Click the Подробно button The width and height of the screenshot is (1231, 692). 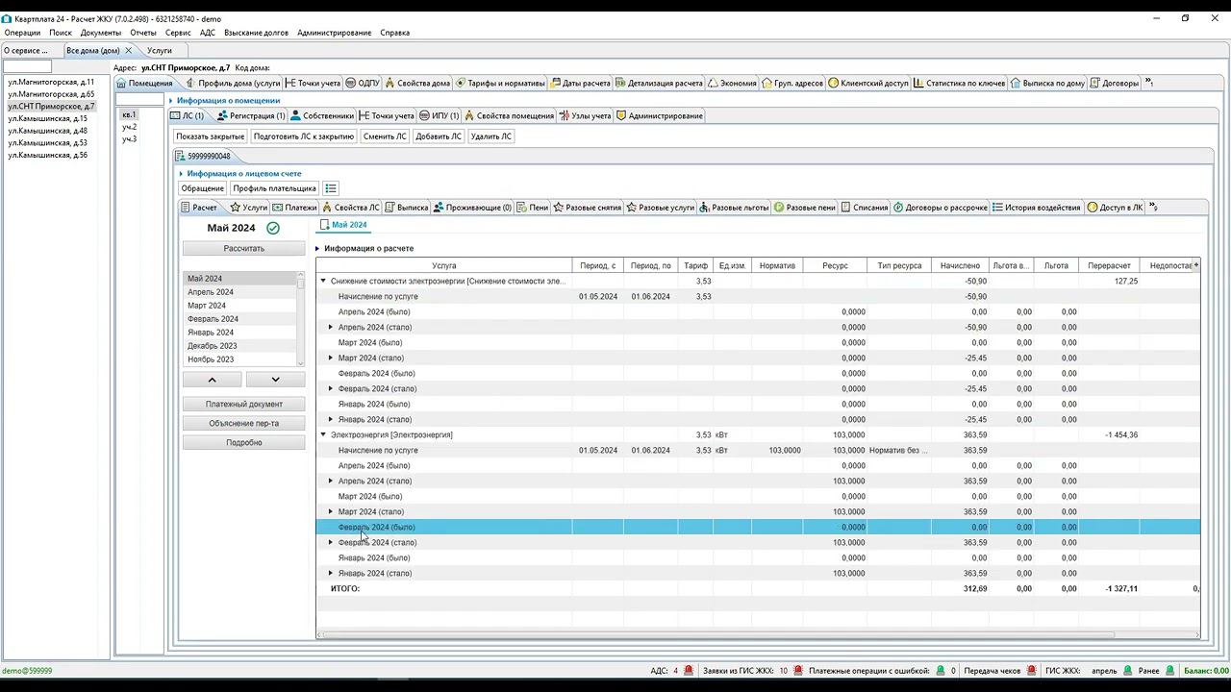pyautogui.click(x=244, y=442)
